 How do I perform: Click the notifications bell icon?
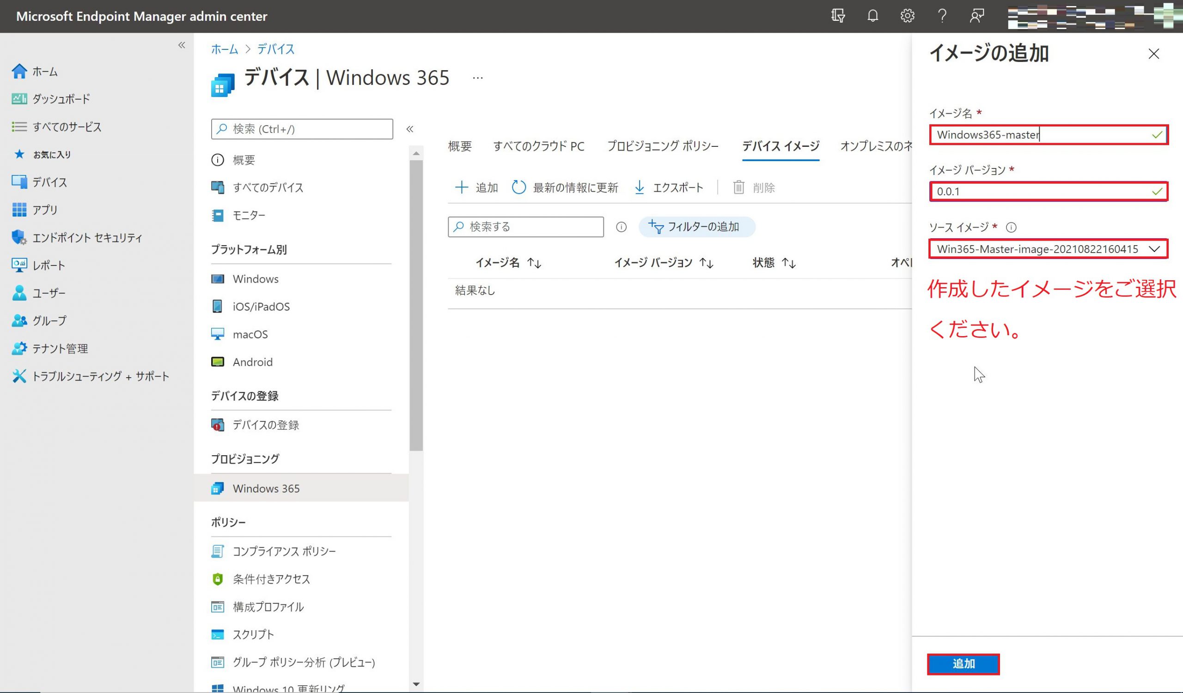(x=872, y=16)
